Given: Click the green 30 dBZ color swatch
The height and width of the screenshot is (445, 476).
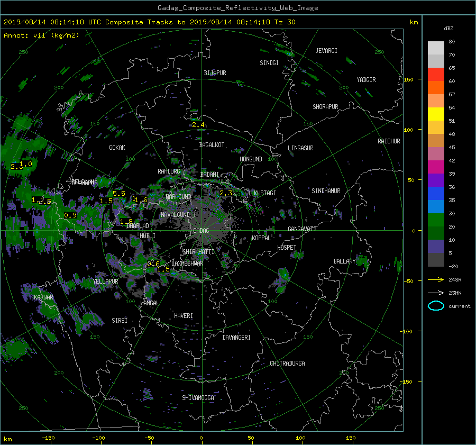Looking at the screenshot, I should point(436,220).
